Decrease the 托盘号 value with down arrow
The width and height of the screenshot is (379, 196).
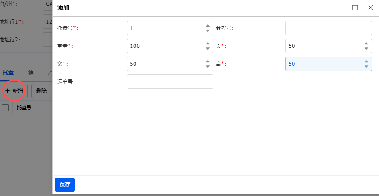pos(208,30)
